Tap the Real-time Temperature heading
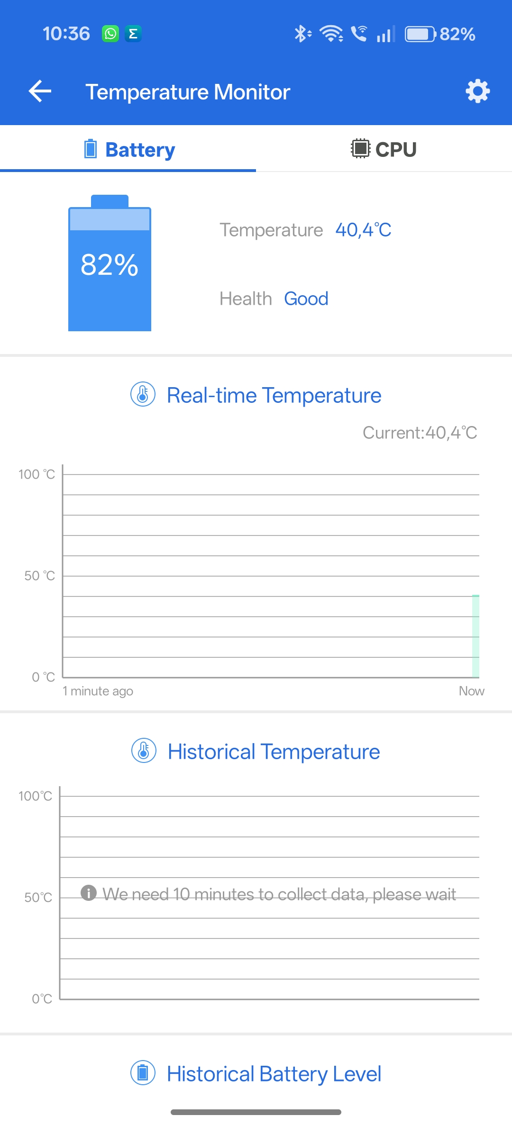512x1125 pixels. pos(274,395)
